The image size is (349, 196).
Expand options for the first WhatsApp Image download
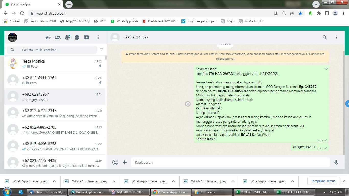pos(54,181)
